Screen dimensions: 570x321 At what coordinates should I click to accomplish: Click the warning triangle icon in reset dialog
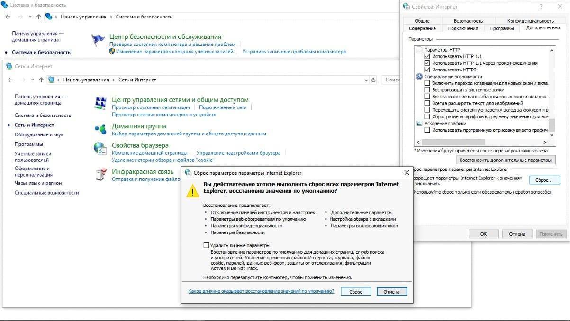coord(192,190)
